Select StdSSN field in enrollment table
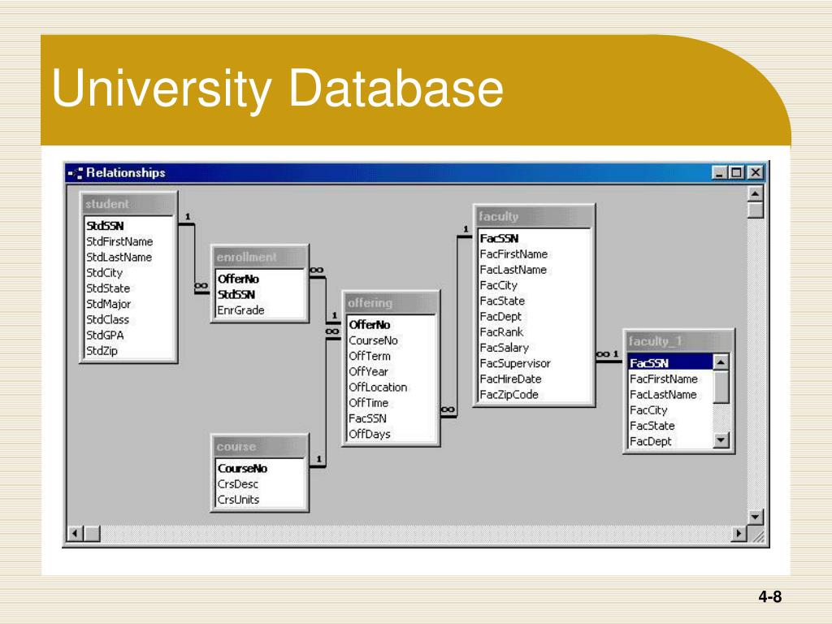 click(x=236, y=294)
